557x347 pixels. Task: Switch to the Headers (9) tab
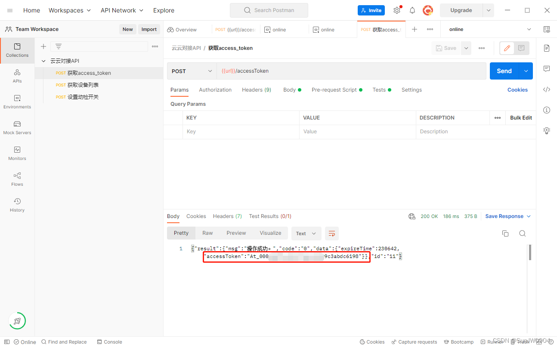257,90
